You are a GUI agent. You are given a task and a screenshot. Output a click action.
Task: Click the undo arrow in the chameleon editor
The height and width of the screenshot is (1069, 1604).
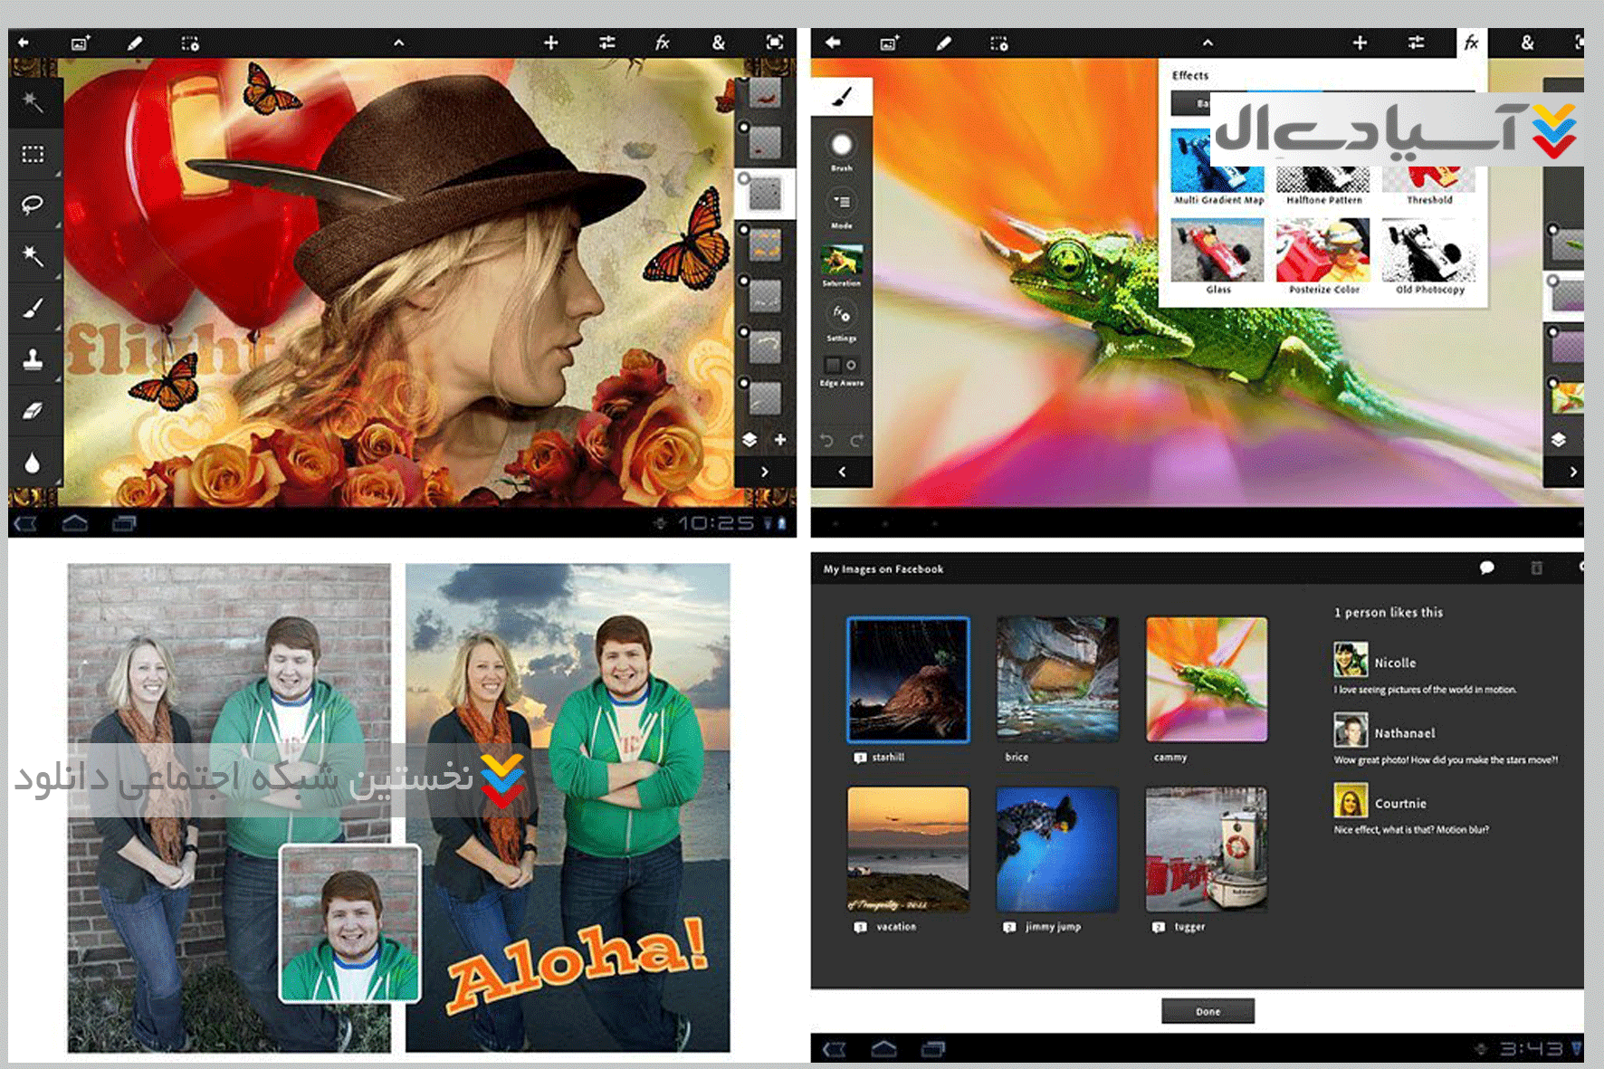point(826,441)
